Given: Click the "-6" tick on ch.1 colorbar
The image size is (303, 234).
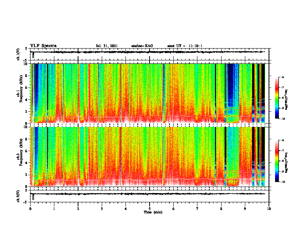Looking at the screenshot, I should point(282,77).
